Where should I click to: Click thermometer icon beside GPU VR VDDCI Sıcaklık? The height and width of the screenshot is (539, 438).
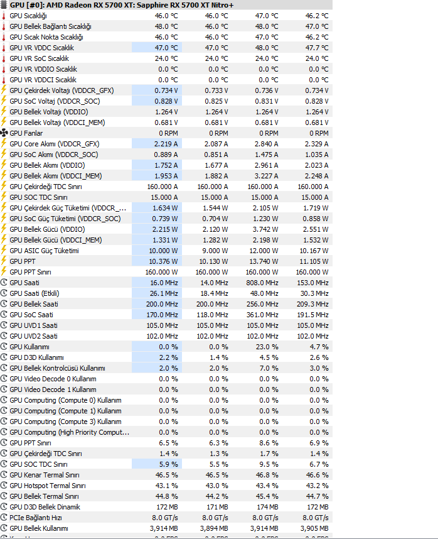coord(4,80)
